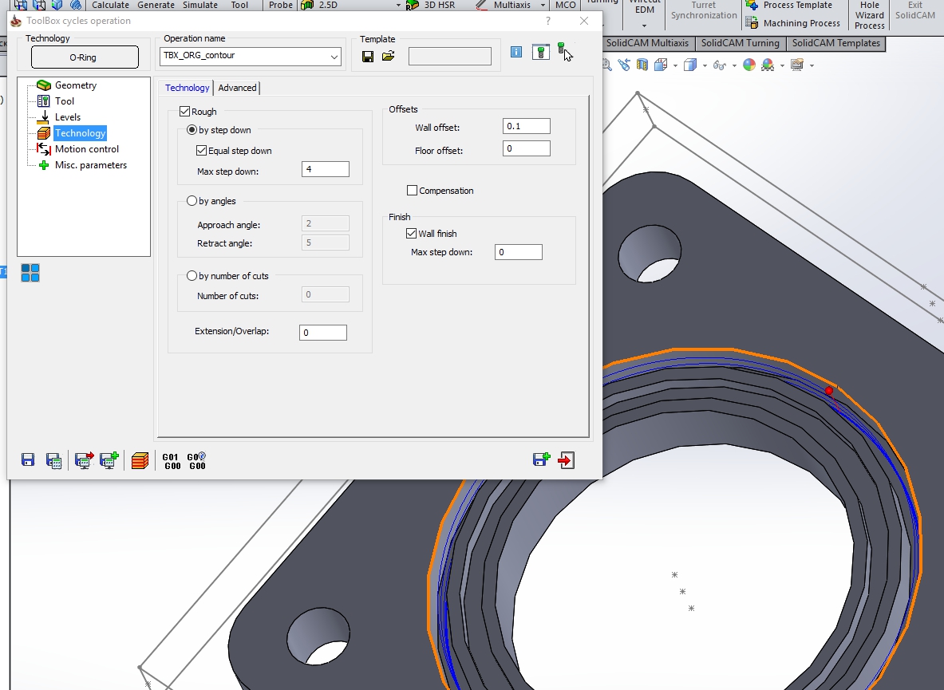This screenshot has width=944, height=690.
Task: Enable the Compensation checkbox
Action: (412, 191)
